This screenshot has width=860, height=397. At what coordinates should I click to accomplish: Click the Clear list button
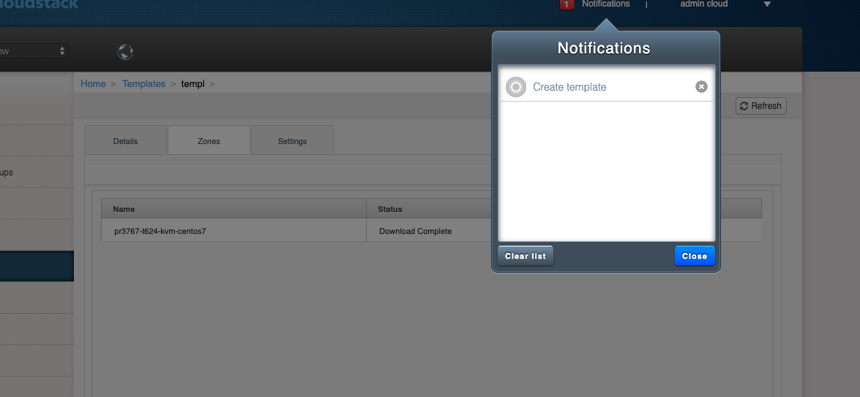[526, 256]
